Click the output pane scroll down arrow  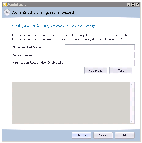click(131, 121)
